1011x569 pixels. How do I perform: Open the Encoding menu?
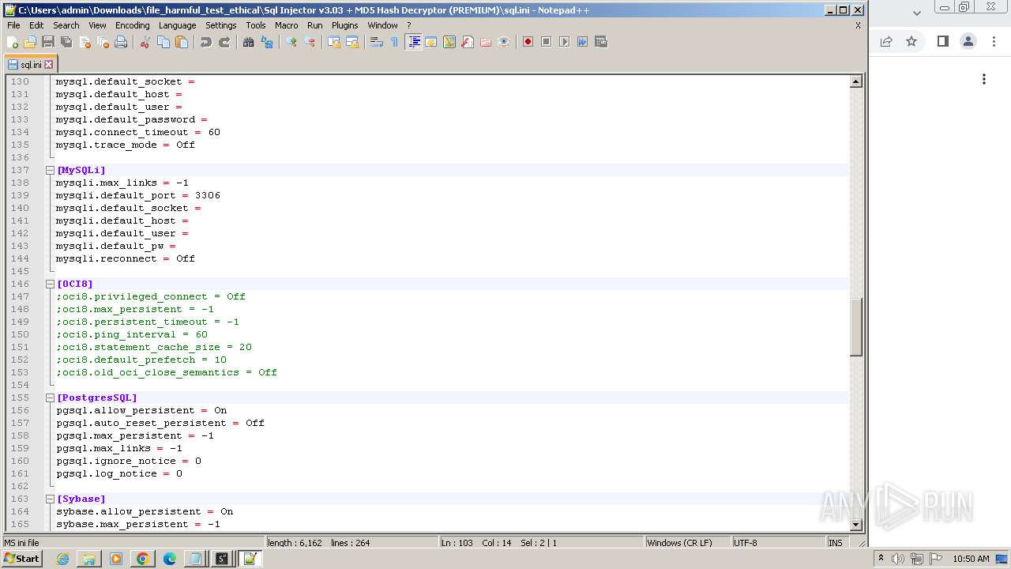[x=132, y=25]
